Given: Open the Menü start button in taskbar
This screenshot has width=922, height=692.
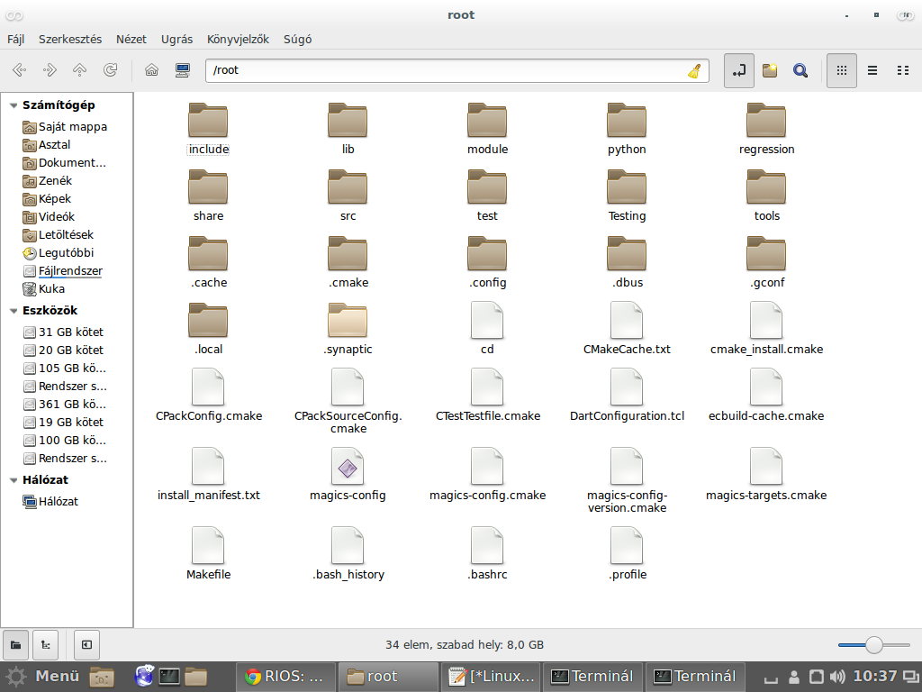Looking at the screenshot, I should [x=41, y=676].
